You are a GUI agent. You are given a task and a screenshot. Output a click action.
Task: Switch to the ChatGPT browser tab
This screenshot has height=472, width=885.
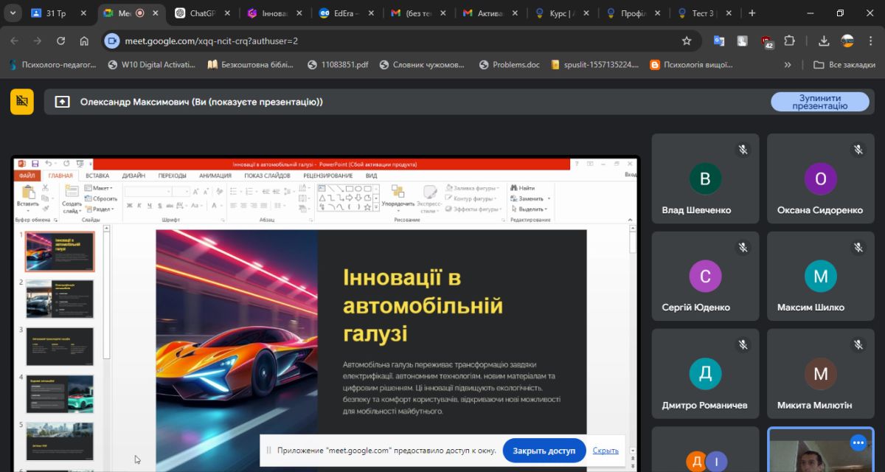(203, 13)
